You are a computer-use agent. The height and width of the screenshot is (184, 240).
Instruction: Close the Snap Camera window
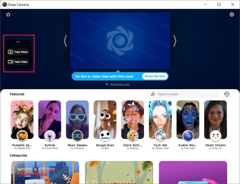pyautogui.click(x=233, y=5)
